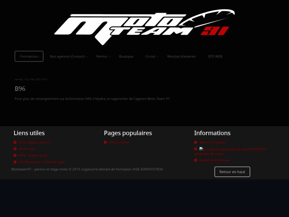The width and height of the screenshot is (289, 217).
Task: Click the arrow icon beside Infos légales permis
Action: point(15,142)
